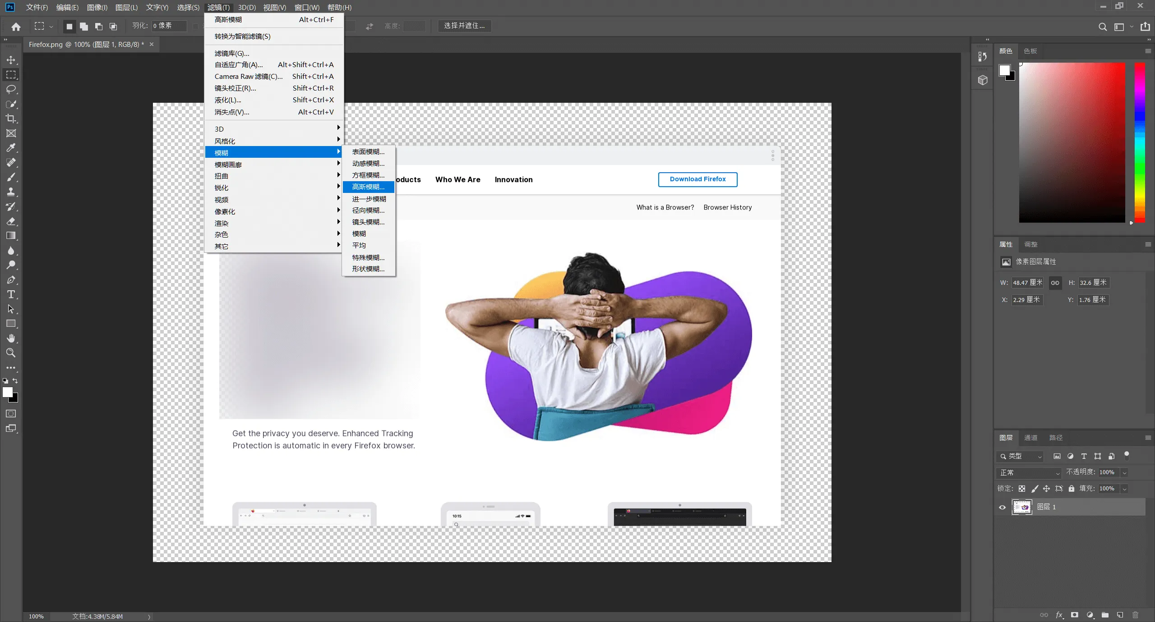Open the 高斯模糊 filter from the blur submenu
This screenshot has height=622, width=1155.
368,187
